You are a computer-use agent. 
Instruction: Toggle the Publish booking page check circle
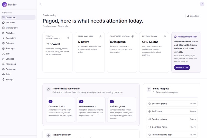(x=149, y=135)
